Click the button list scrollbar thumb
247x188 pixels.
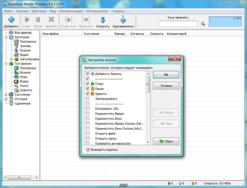tap(148, 84)
